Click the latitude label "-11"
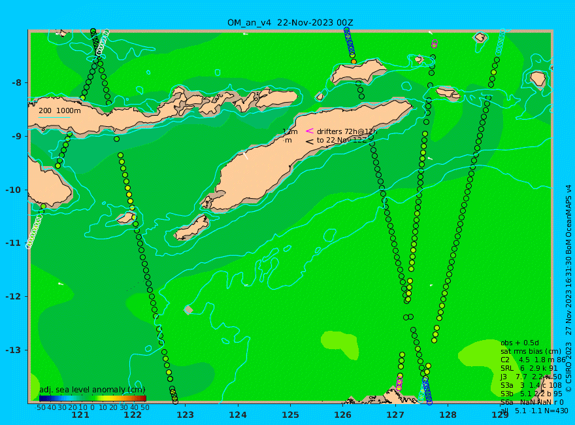 tap(14, 243)
